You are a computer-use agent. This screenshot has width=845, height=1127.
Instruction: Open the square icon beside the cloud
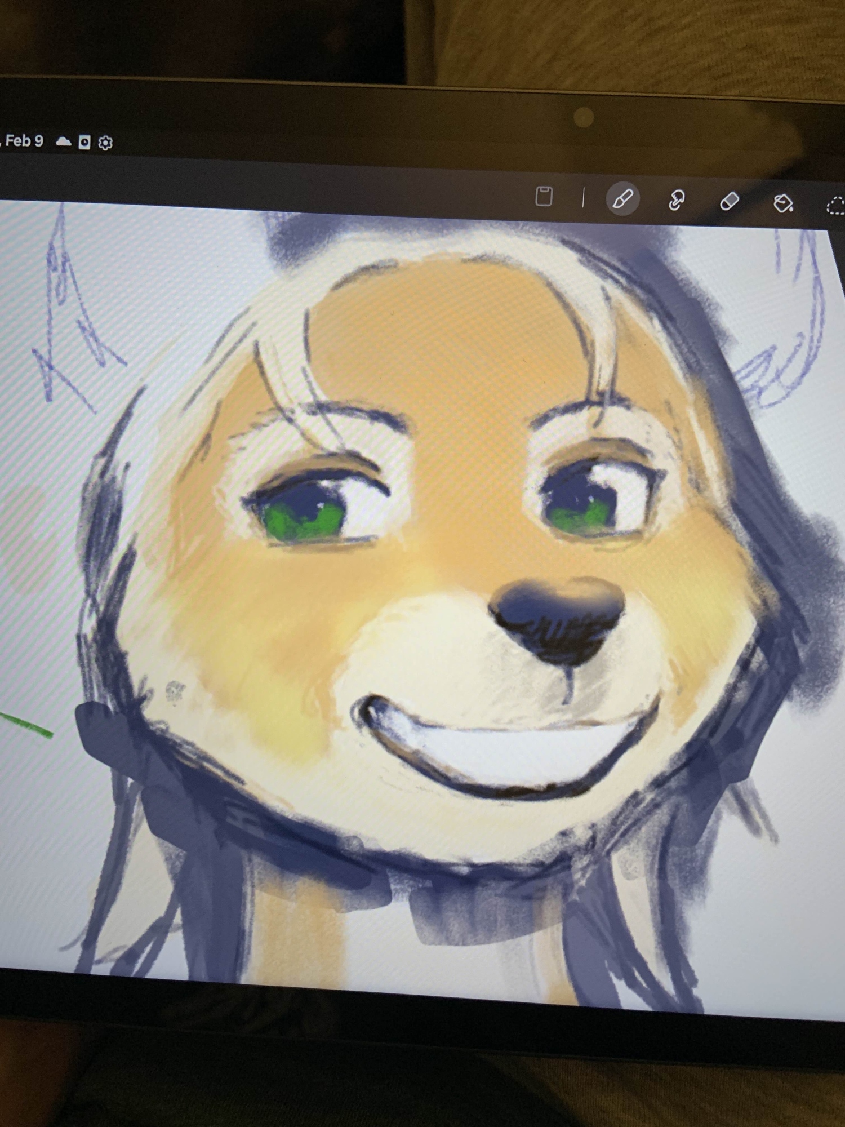pyautogui.click(x=84, y=142)
